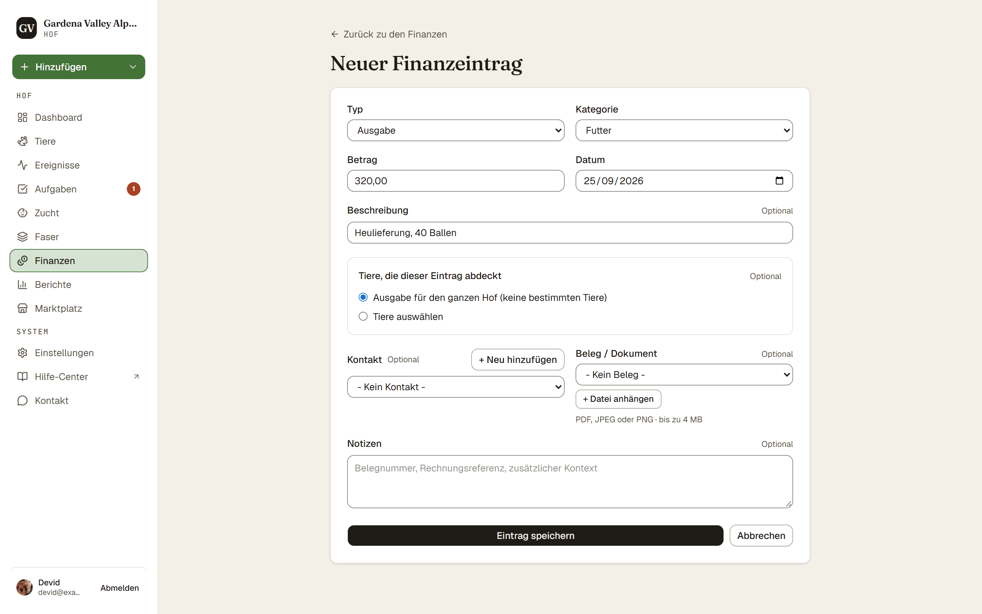Click the Beschreibung field 'Heulieferung, 40 Ballen'
Viewport: 982px width, 614px height.
pyautogui.click(x=570, y=233)
